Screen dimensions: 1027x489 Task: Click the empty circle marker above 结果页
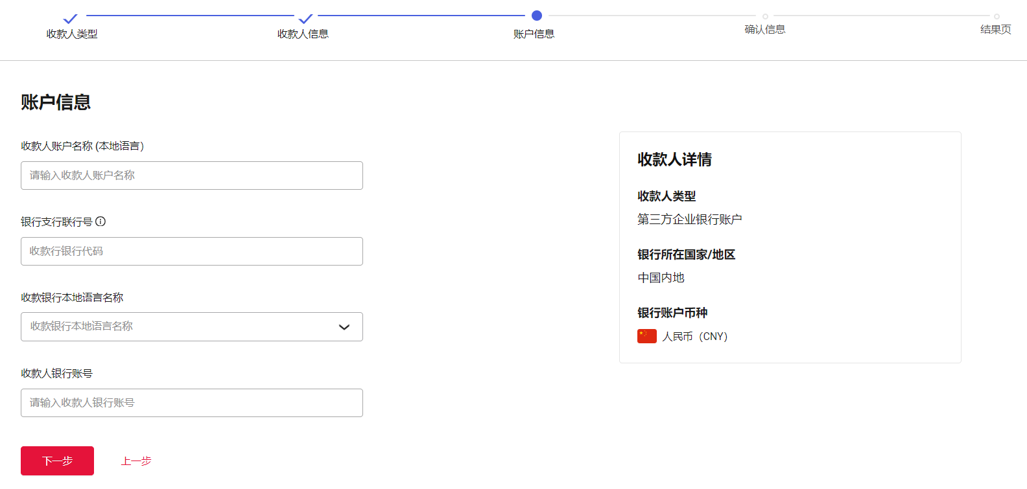(997, 16)
